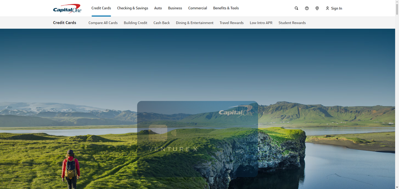Click the Sign In link
Image resolution: width=399 pixels, height=189 pixels.
(336, 9)
